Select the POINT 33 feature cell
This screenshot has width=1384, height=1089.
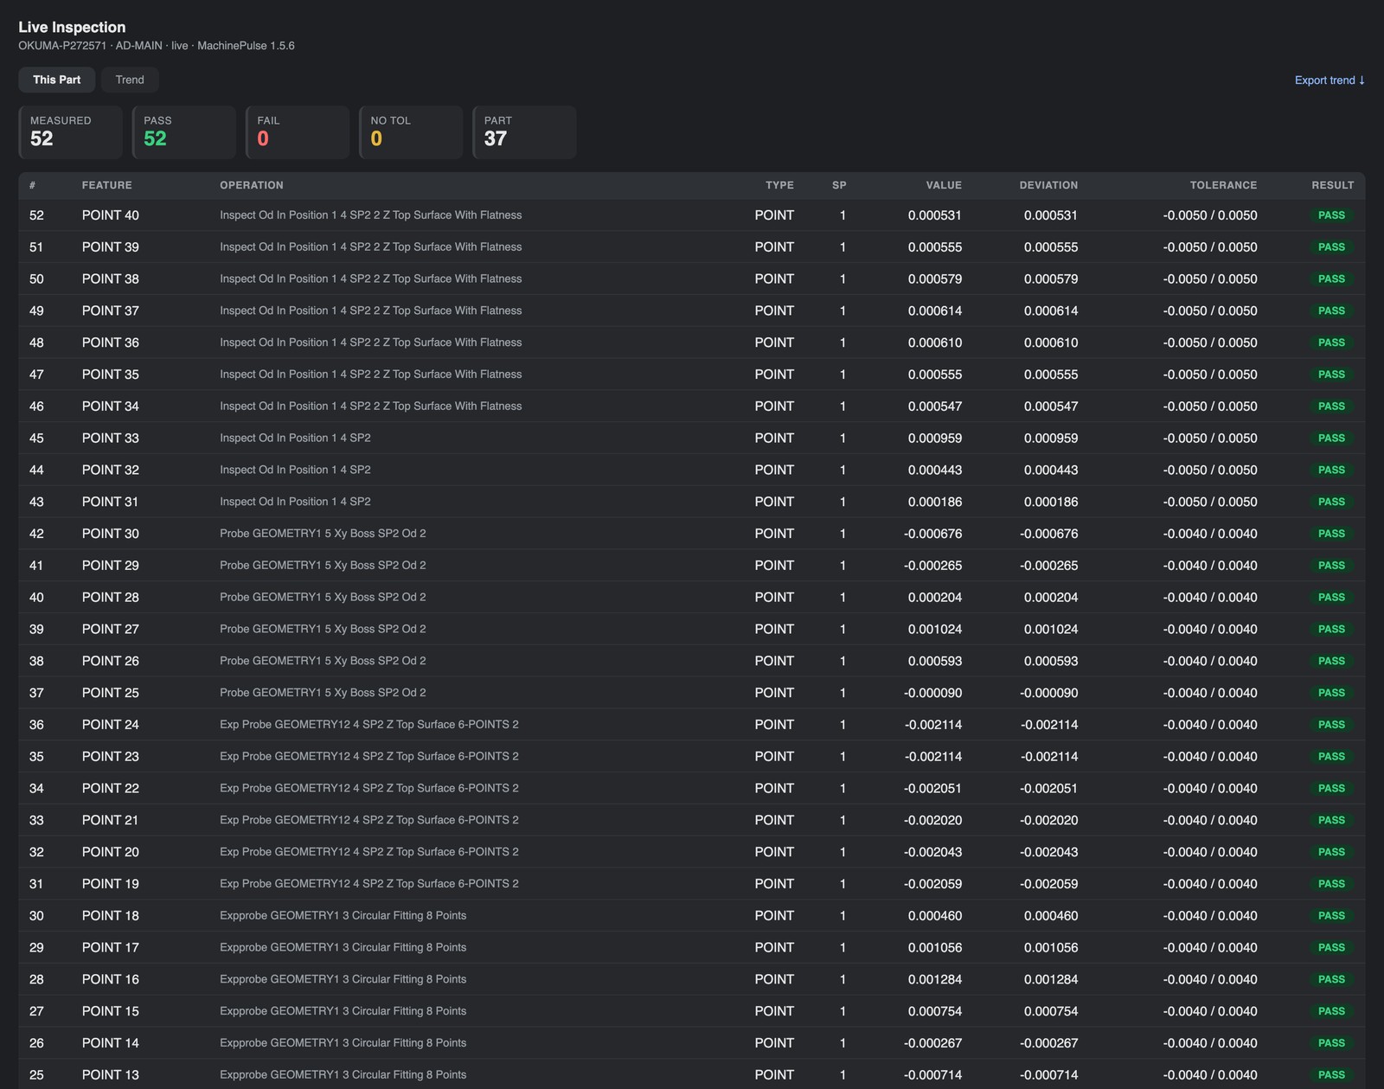tap(111, 439)
